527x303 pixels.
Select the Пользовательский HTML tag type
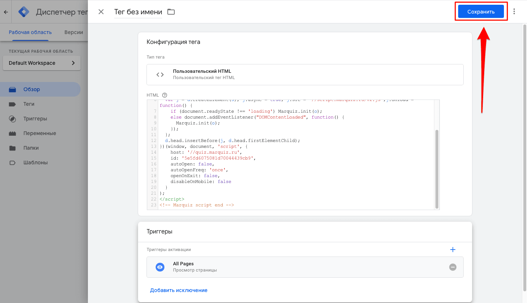[x=305, y=75]
